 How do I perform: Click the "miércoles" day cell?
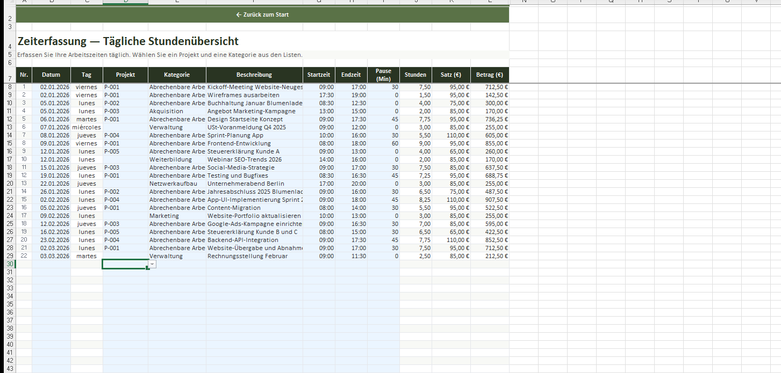click(x=87, y=127)
